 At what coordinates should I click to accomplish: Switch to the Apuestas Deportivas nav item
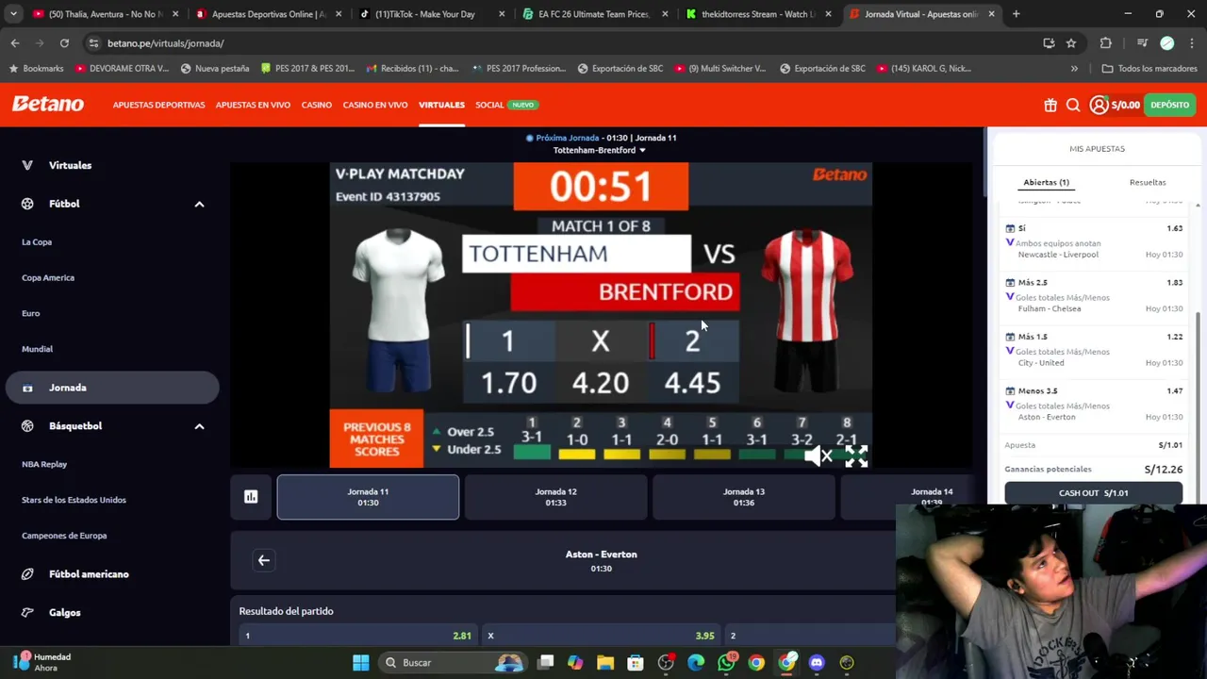click(158, 105)
